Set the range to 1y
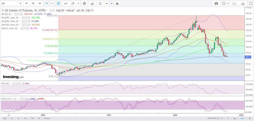 coord(18,118)
